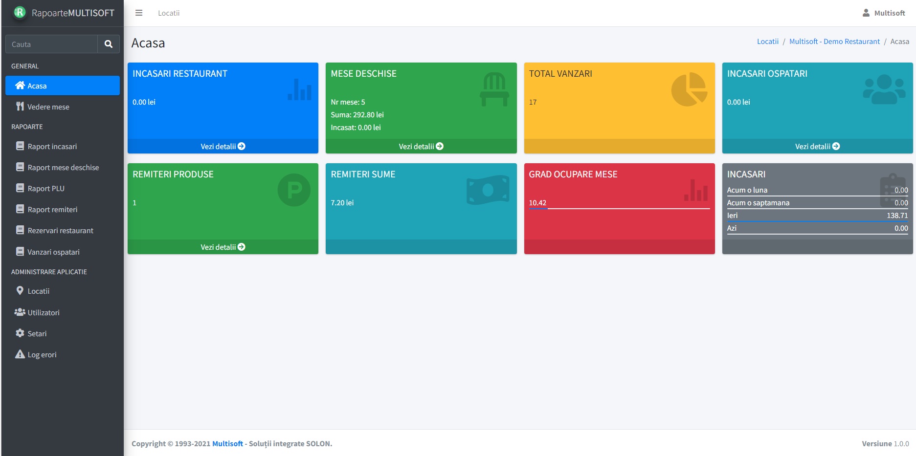Click the Grad Ocupare Mese progress bar

coord(619,209)
